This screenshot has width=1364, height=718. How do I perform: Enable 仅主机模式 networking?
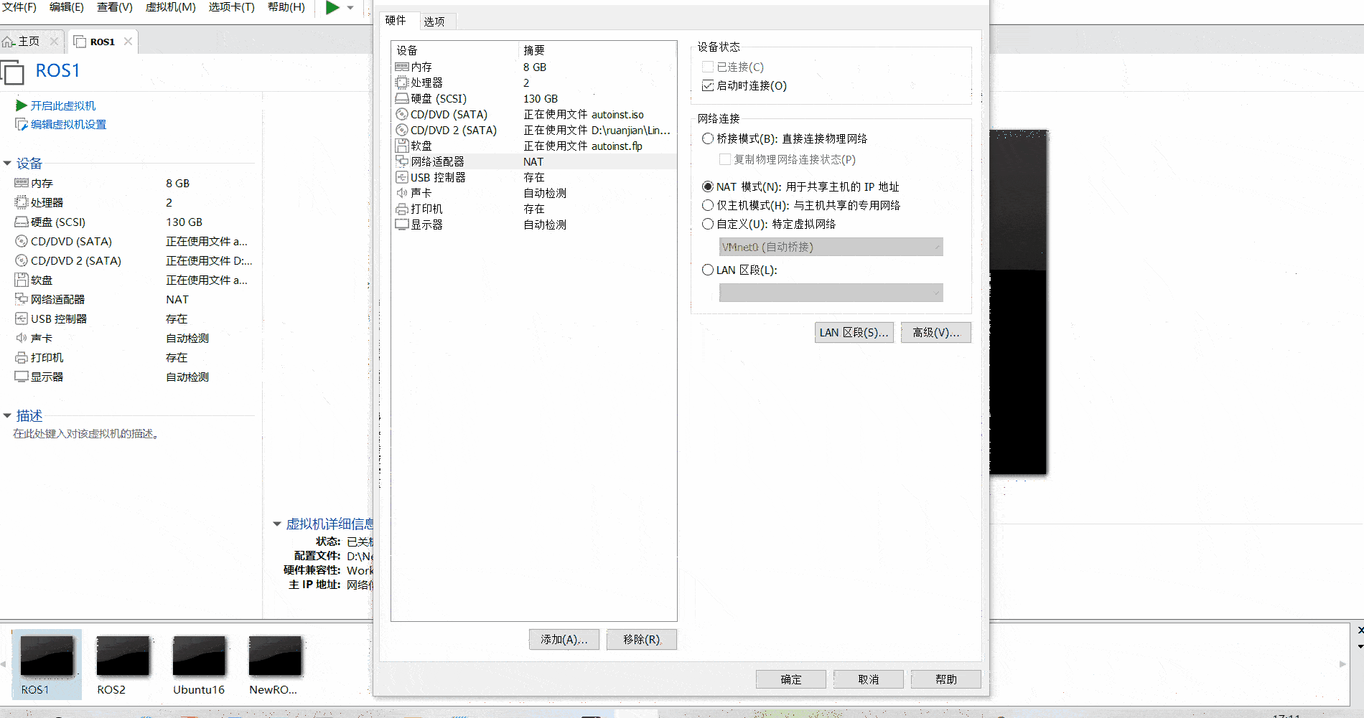click(708, 205)
